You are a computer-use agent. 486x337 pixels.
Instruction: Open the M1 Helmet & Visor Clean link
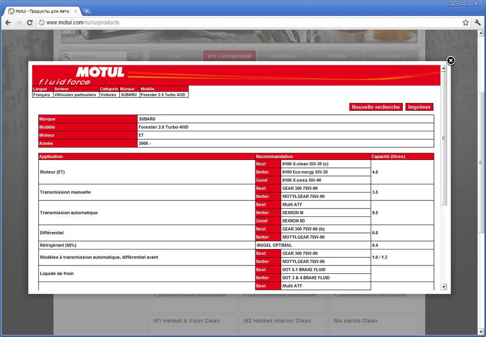pos(186,321)
